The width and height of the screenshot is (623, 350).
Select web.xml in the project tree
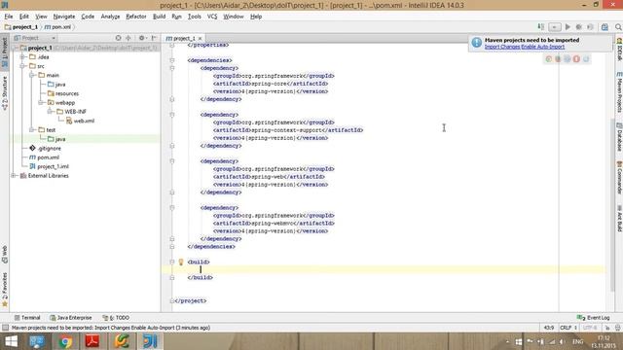[80, 121]
